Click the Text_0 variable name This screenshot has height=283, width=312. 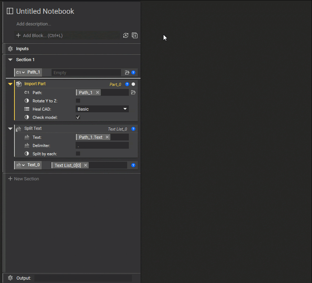tap(34, 165)
